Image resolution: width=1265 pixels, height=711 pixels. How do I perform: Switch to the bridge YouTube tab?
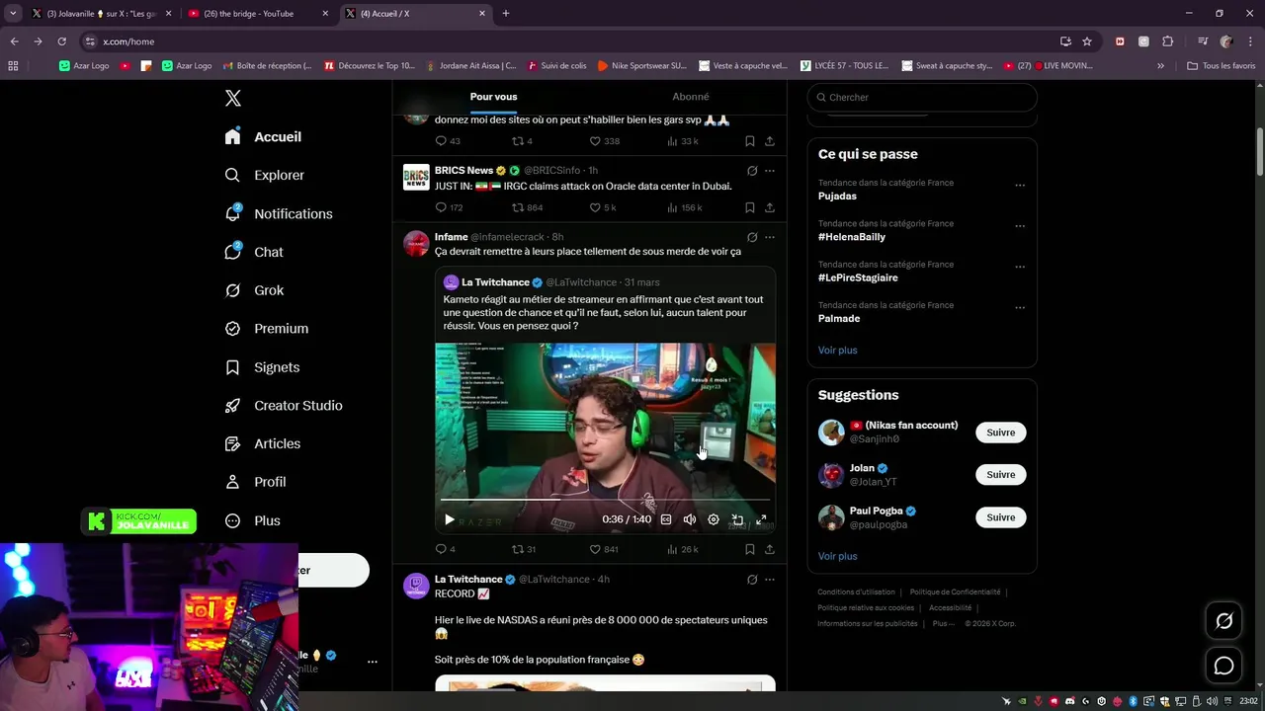pos(257,14)
